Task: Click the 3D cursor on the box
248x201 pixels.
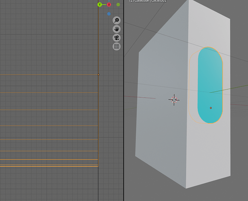Action: pos(174,100)
